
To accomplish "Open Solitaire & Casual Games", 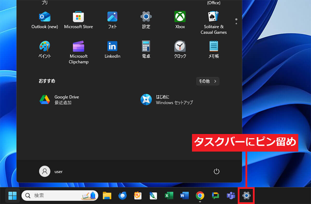I will 214,23.
